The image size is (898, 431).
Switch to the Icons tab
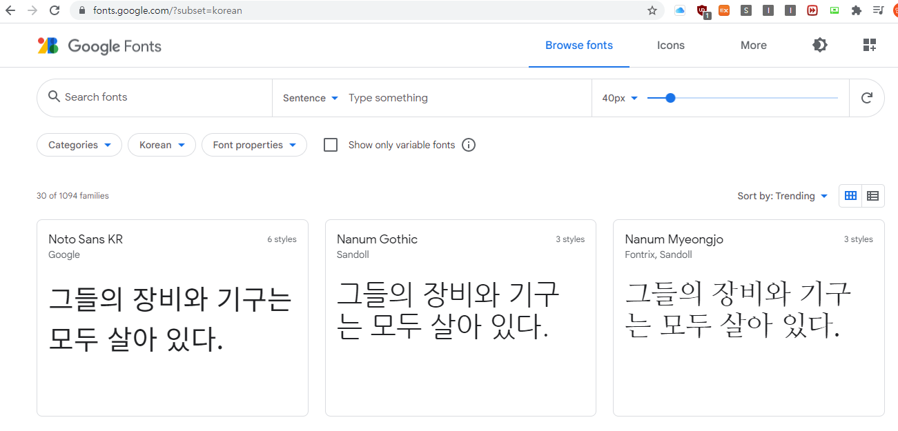(x=671, y=46)
